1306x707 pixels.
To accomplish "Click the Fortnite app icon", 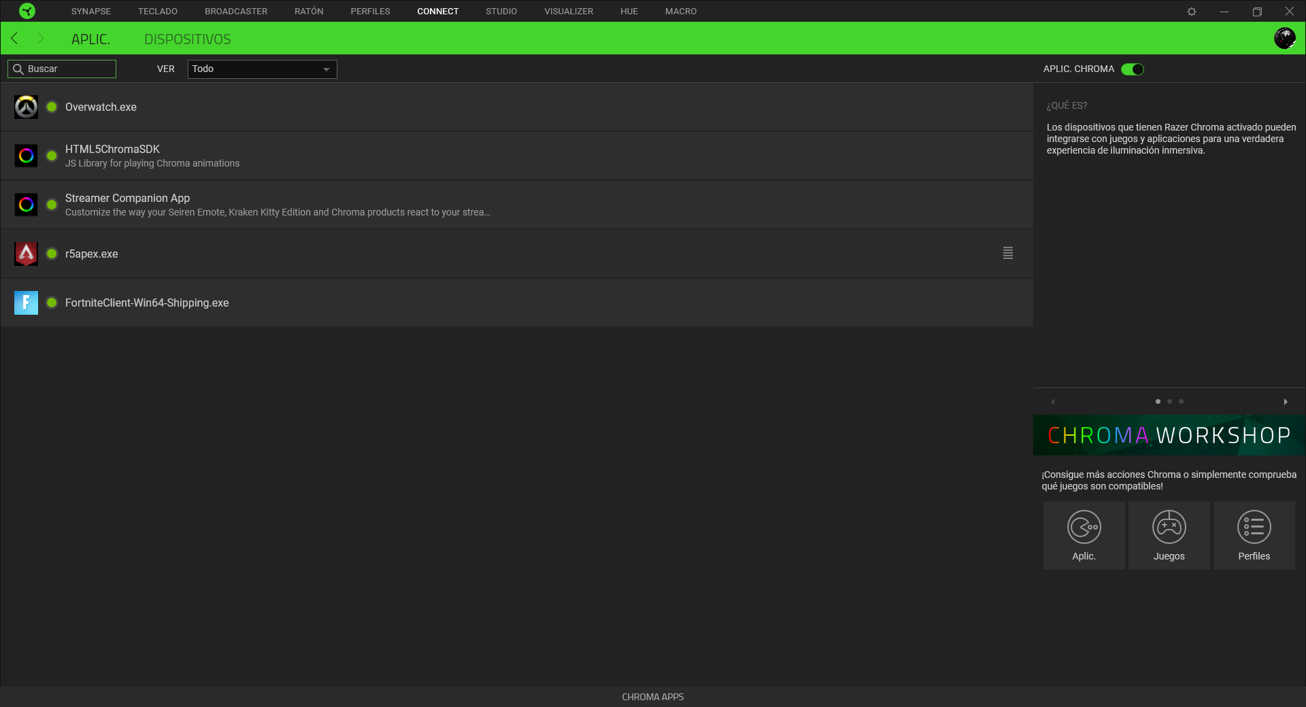I will click(x=26, y=303).
